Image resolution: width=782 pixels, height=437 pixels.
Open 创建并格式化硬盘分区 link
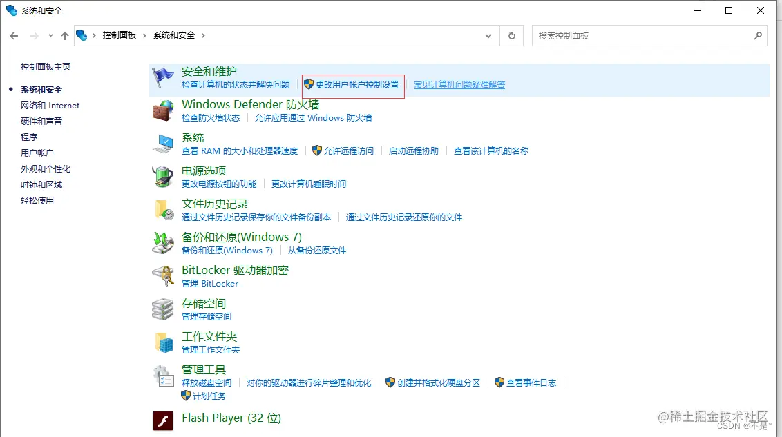click(439, 382)
